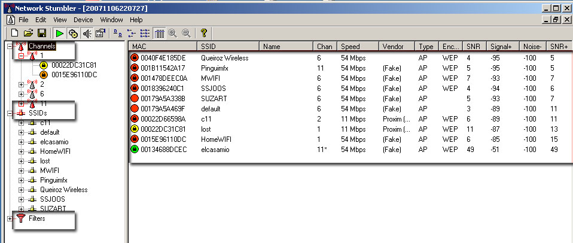Switch to list view

point(145,34)
